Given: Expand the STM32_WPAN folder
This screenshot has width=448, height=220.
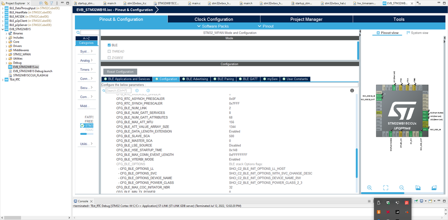Looking at the screenshot, I should (x=7, y=54).
